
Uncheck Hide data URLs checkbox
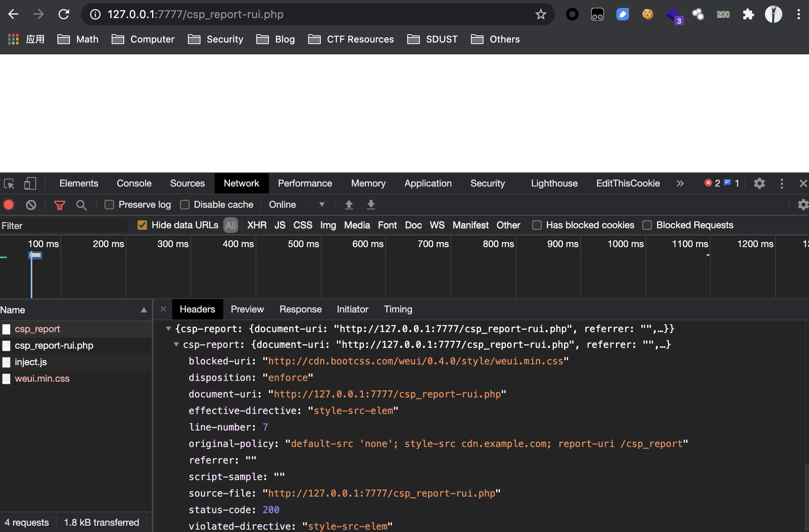pos(142,225)
